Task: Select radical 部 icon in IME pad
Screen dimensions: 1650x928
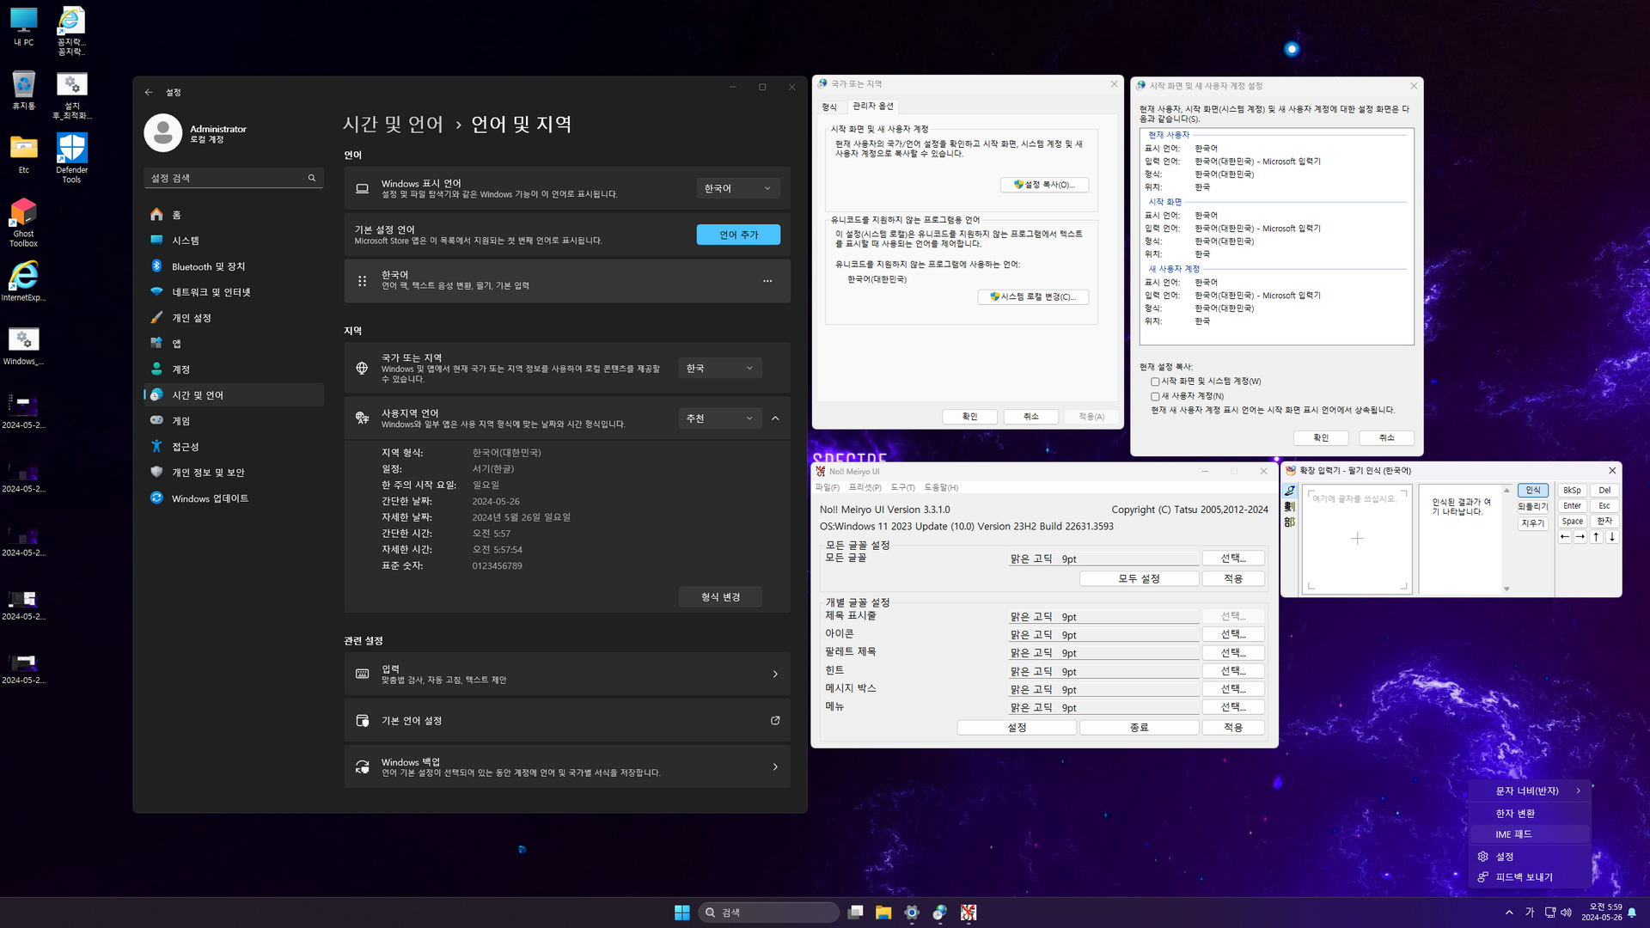Action: [x=1290, y=522]
